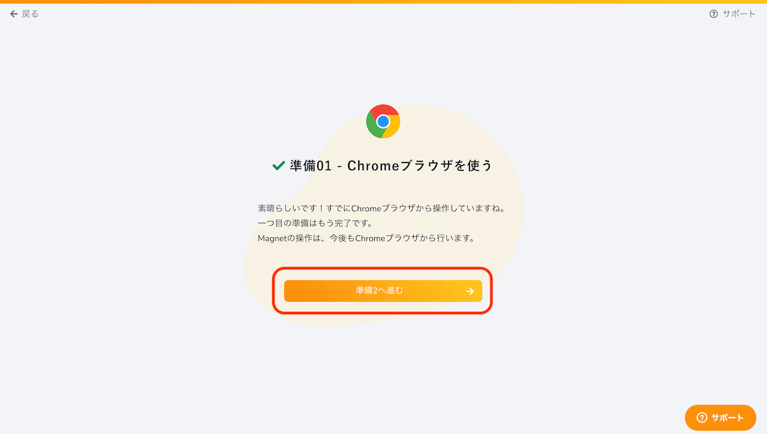Click the top-right support question mark icon
Image resolution: width=767 pixels, height=434 pixels.
point(713,14)
